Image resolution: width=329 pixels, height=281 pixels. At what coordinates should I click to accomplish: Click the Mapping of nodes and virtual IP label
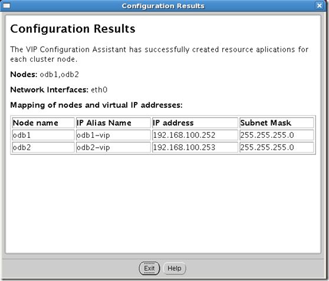click(x=96, y=105)
